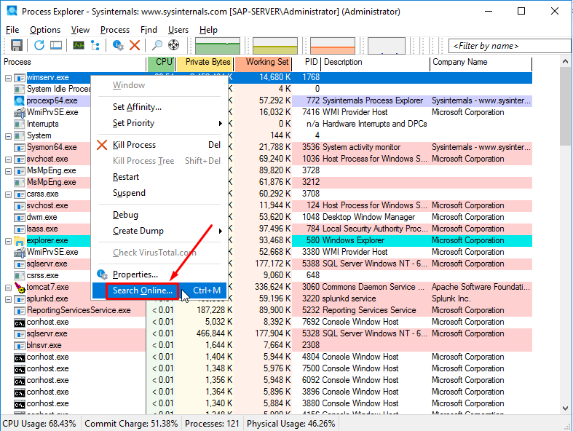Open the File menu
Image resolution: width=573 pixels, height=431 pixels.
[12, 30]
